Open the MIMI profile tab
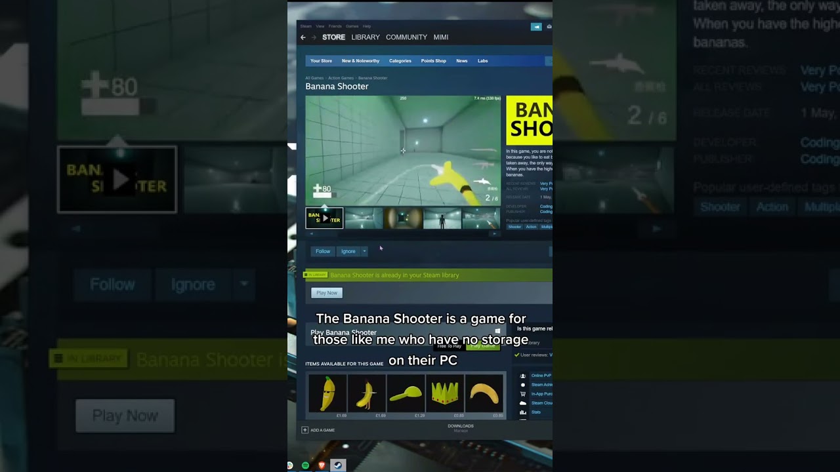 click(441, 37)
